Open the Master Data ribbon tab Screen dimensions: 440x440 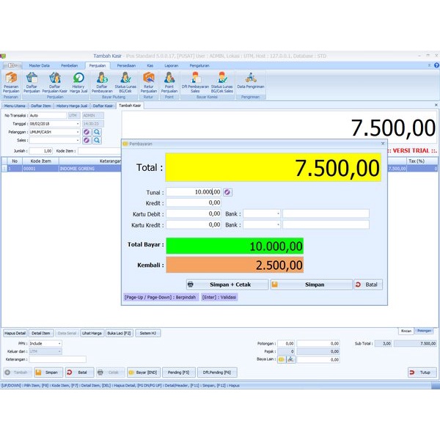point(39,65)
